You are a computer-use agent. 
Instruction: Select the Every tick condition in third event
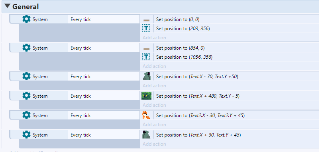pos(104,77)
